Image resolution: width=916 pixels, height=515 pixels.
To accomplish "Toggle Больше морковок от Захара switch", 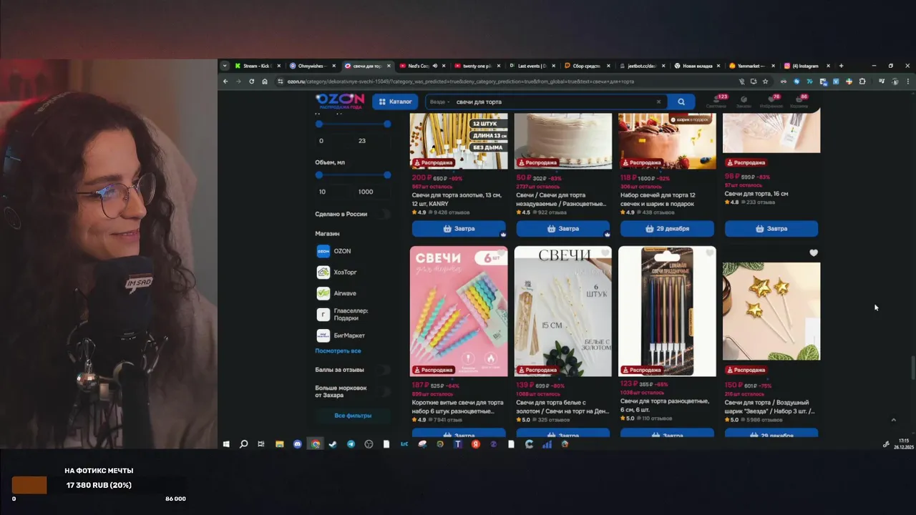I will [386, 391].
